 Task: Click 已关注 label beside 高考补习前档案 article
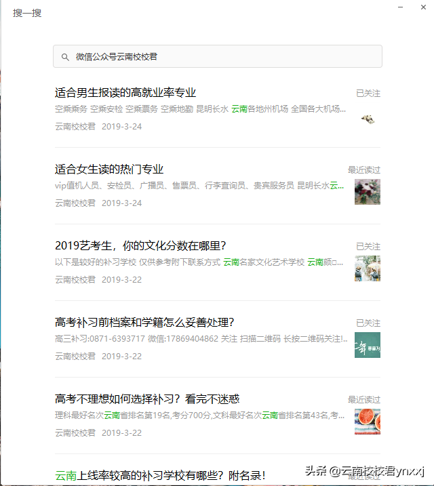click(368, 323)
